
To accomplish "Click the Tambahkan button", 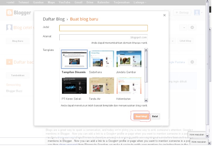I will 18,76.
